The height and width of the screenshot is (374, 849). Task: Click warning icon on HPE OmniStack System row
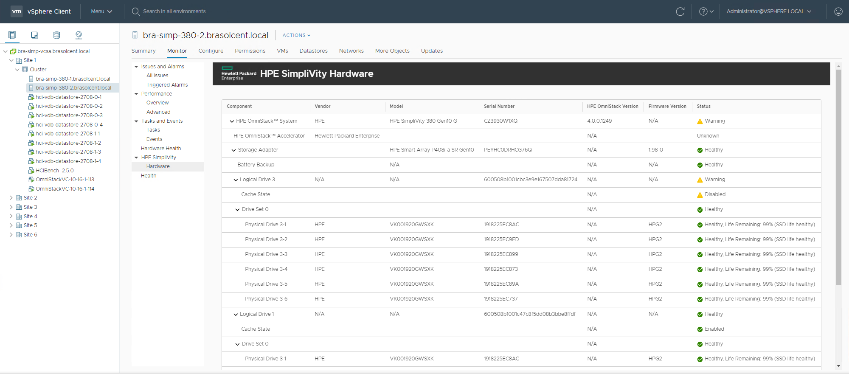(x=700, y=121)
